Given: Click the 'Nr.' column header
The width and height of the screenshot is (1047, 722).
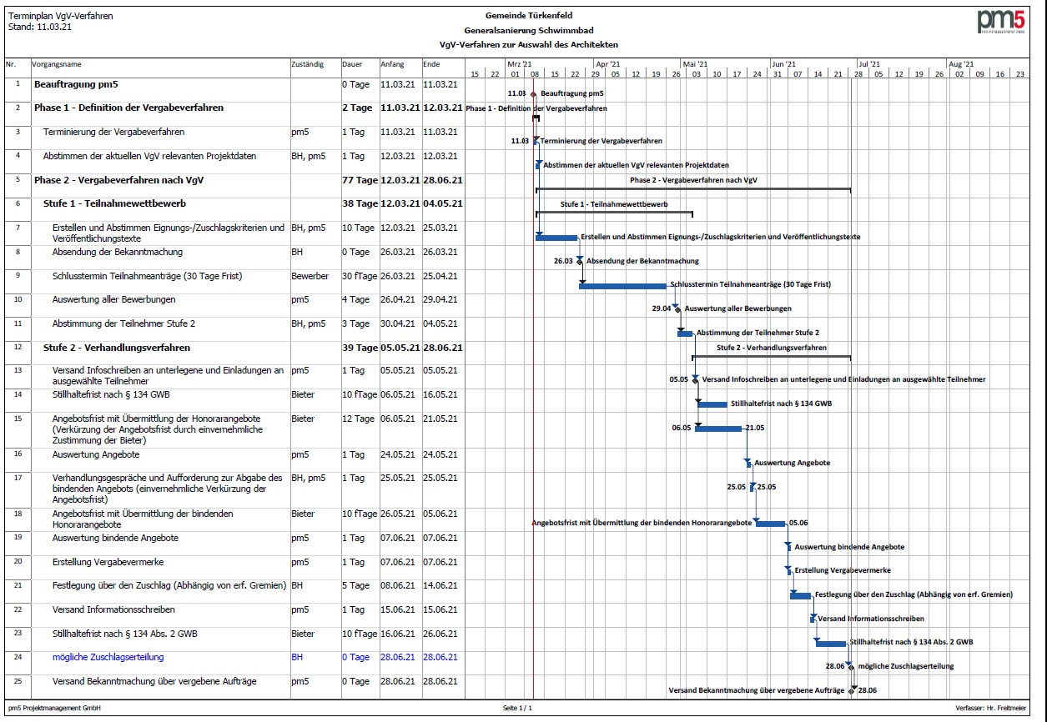Looking at the screenshot, I should coord(11,64).
